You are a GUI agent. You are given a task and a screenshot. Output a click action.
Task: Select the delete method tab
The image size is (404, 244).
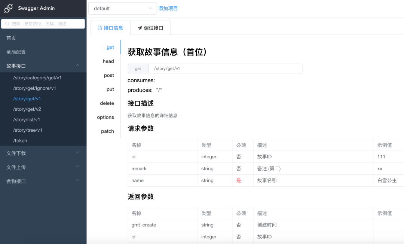(x=107, y=103)
